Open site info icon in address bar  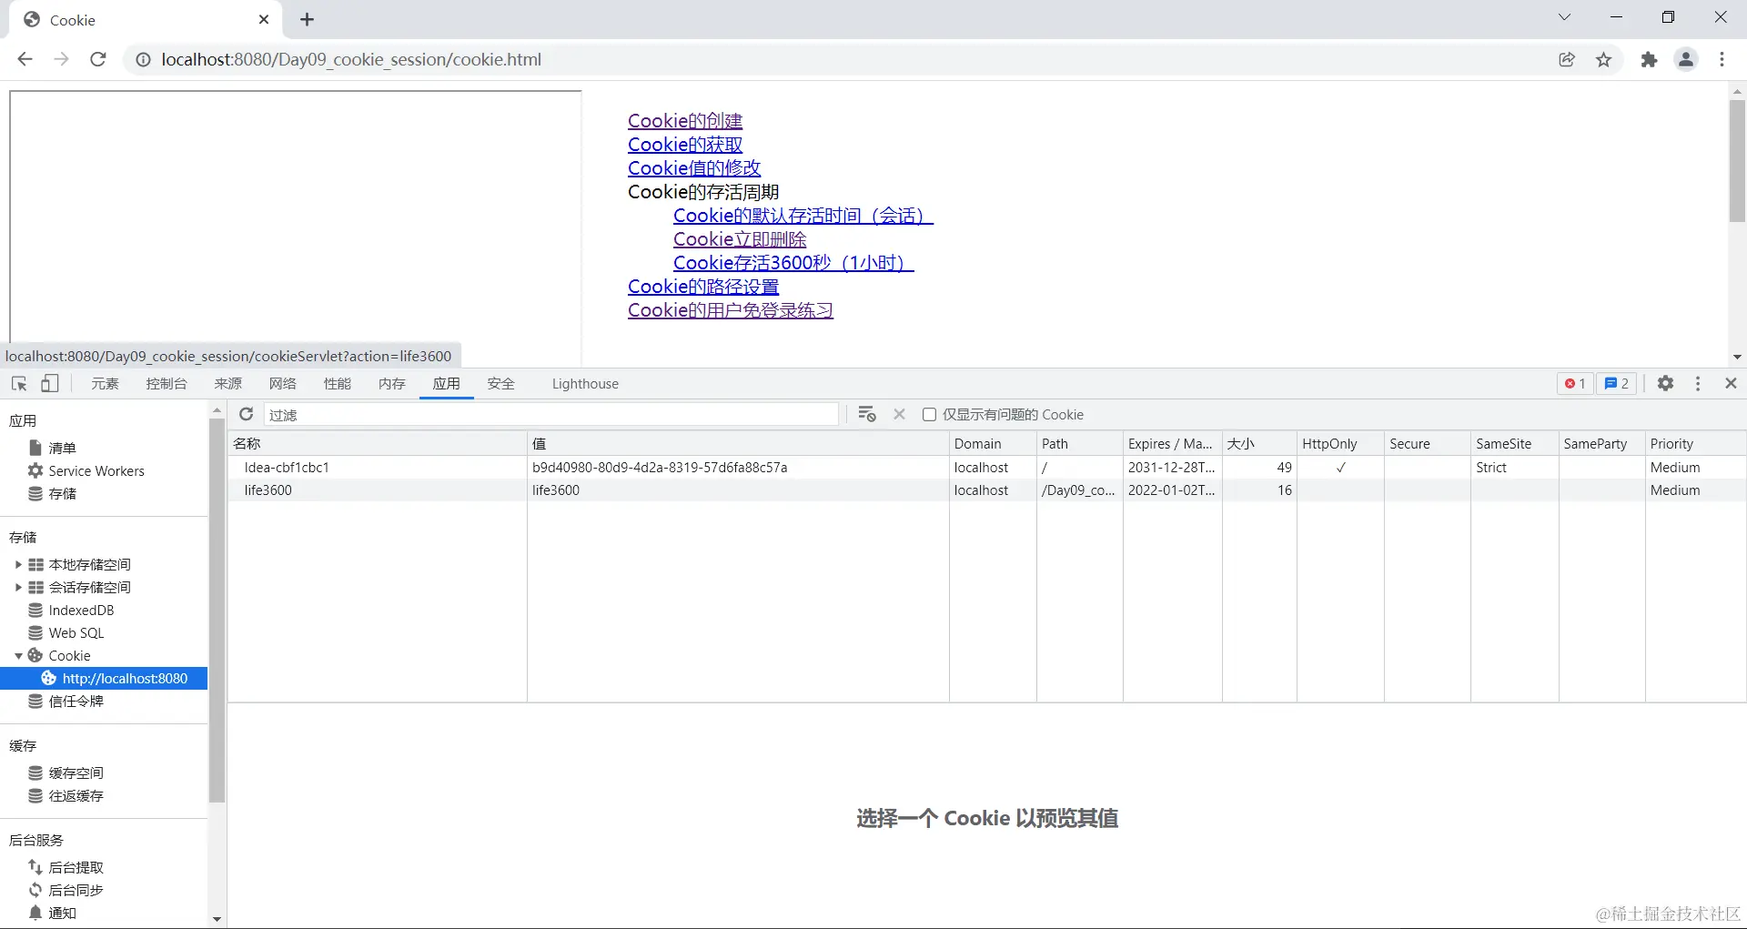click(x=143, y=59)
